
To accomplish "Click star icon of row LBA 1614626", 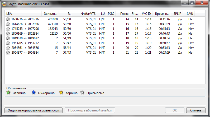I will click(8, 24).
